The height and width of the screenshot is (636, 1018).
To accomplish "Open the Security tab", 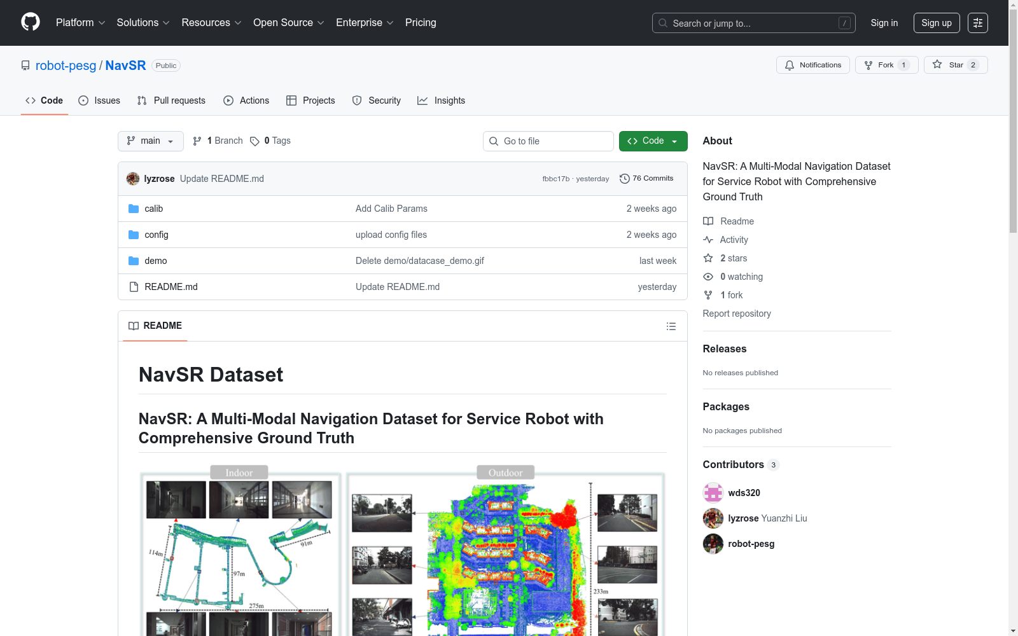I will [x=377, y=100].
